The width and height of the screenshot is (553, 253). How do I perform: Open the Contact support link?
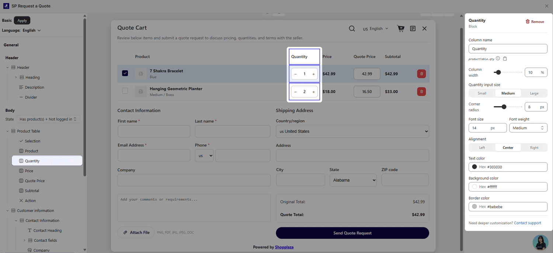click(x=528, y=223)
